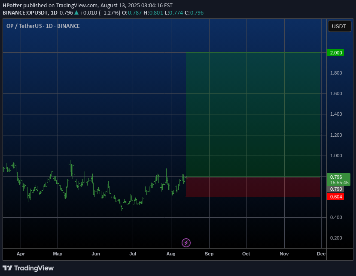Click the purple lightning bolt event icon

[186, 243]
